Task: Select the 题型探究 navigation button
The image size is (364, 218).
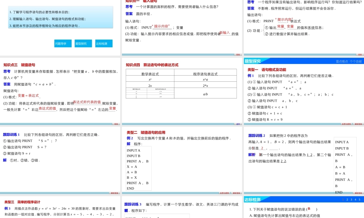Action: 83,43
